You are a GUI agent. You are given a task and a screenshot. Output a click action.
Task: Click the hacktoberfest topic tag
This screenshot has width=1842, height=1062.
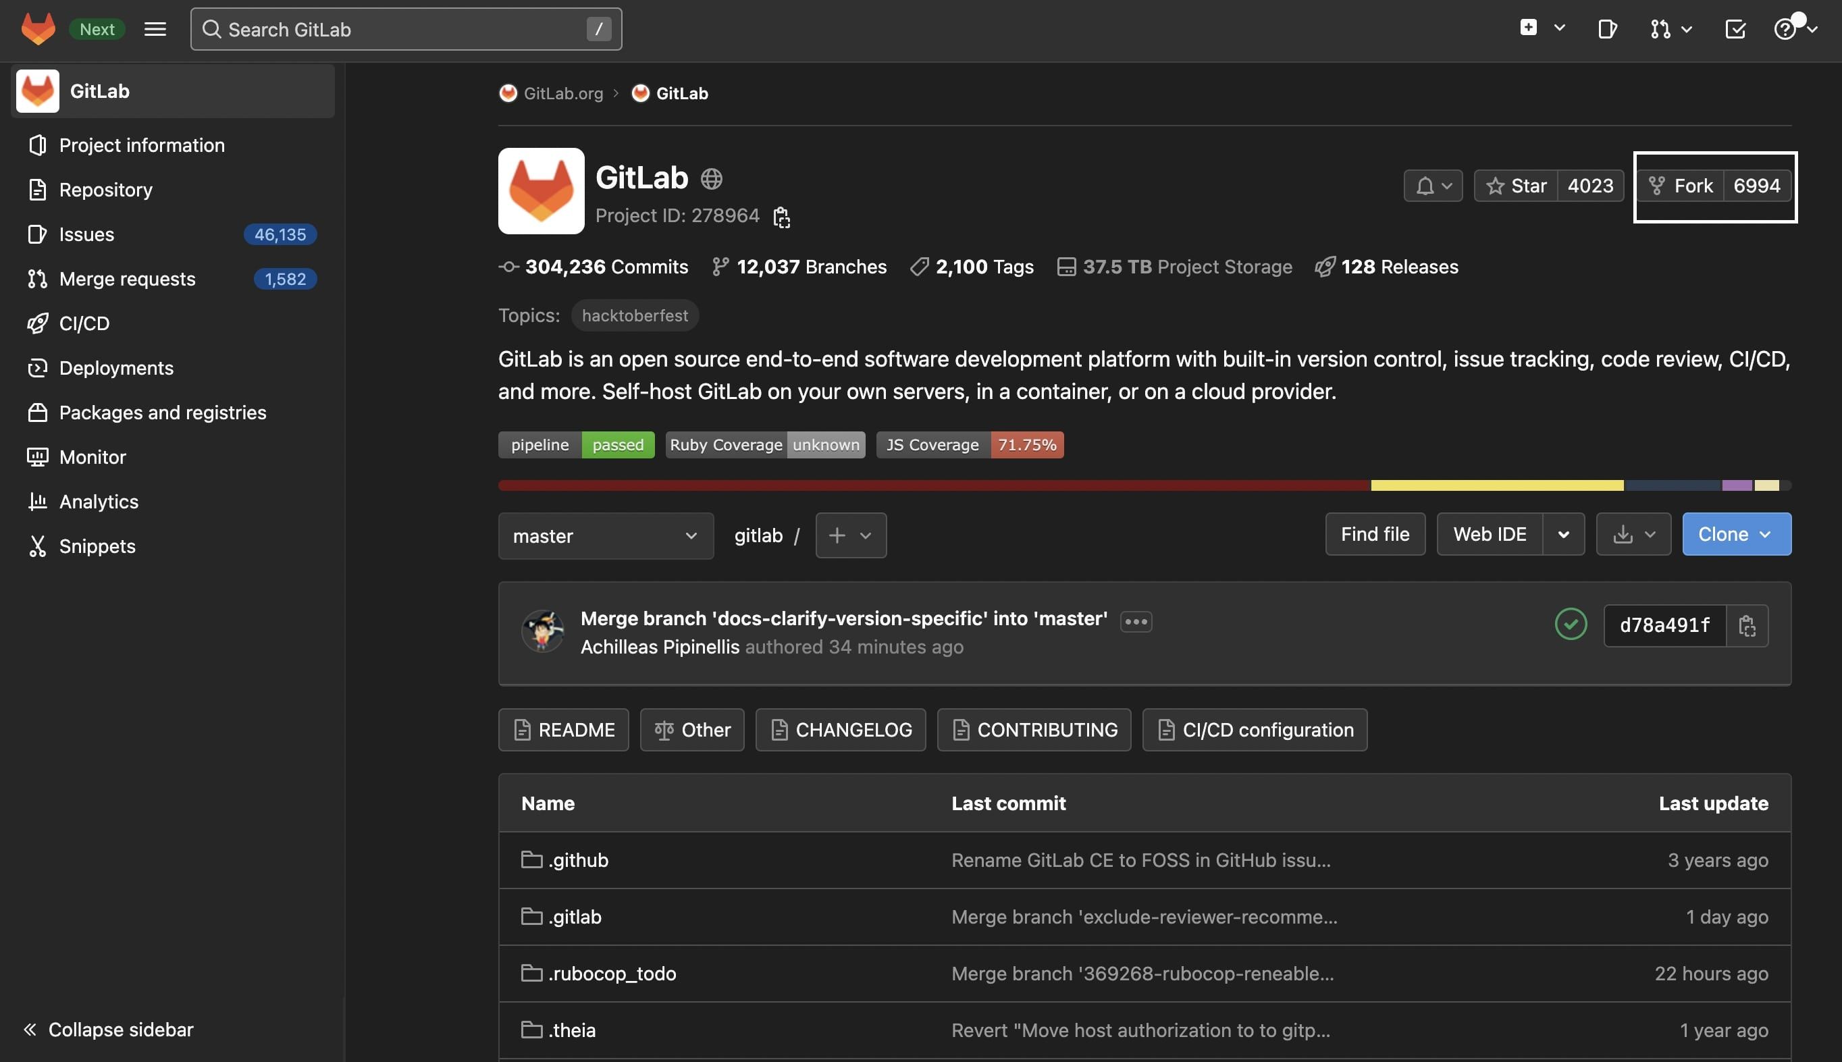(635, 316)
